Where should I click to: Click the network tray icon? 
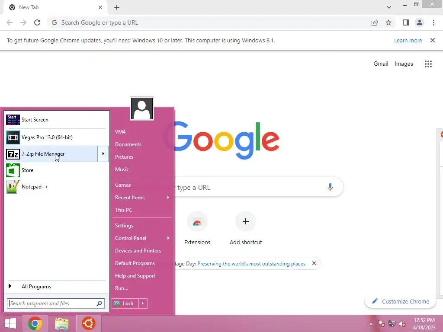point(392,324)
